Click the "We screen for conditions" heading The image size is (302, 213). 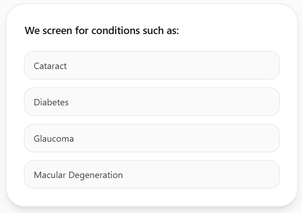pyautogui.click(x=102, y=31)
